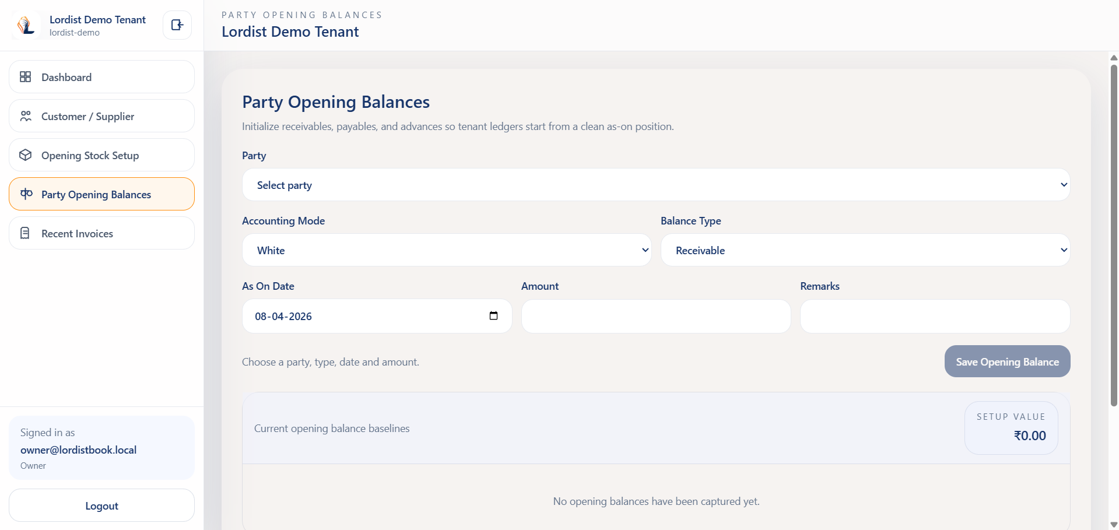Click the 'Signed in as' label

(48, 433)
